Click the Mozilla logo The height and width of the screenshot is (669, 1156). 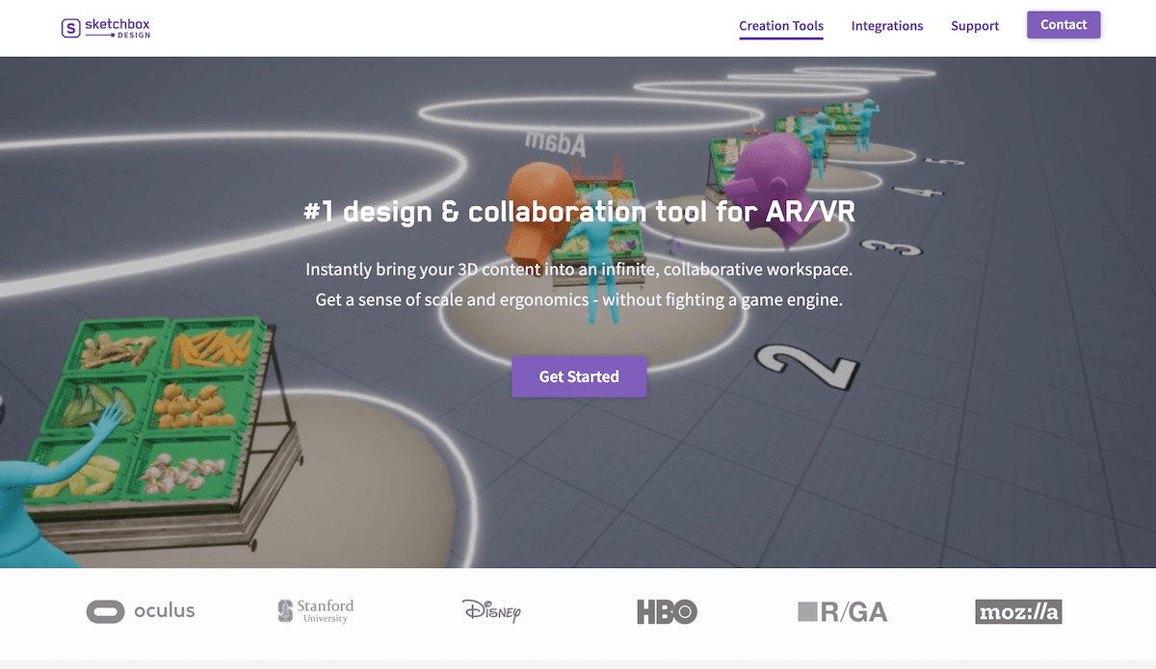1018,611
